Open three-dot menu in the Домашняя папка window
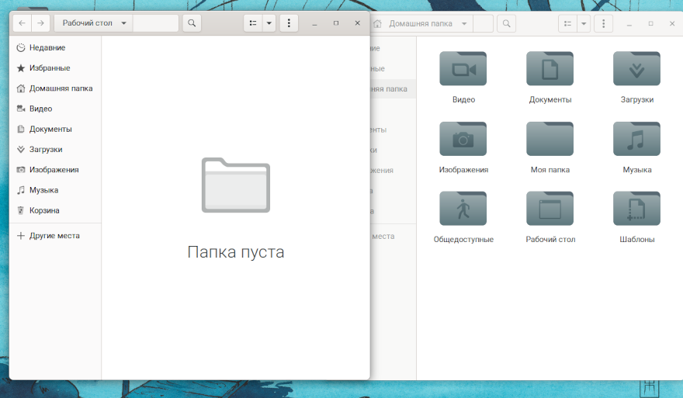The image size is (683, 398). [x=603, y=24]
